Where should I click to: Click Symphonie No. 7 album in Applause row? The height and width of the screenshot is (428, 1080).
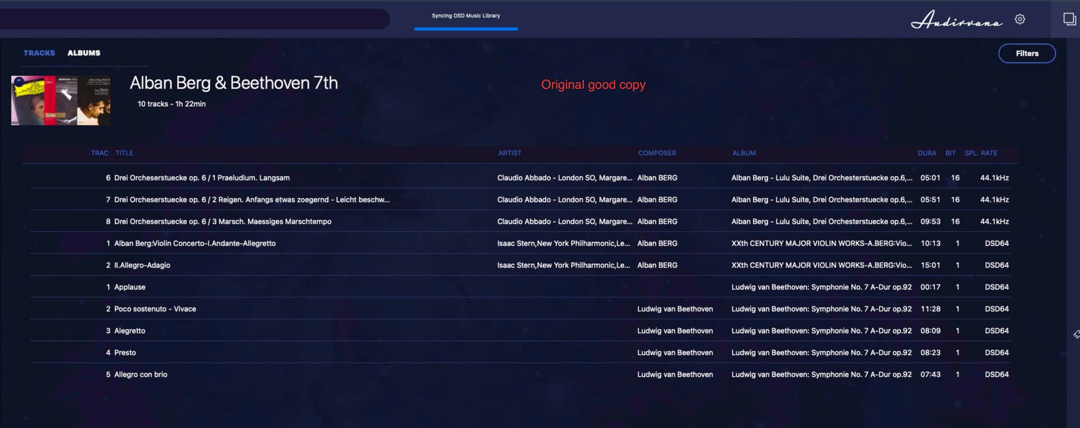821,287
